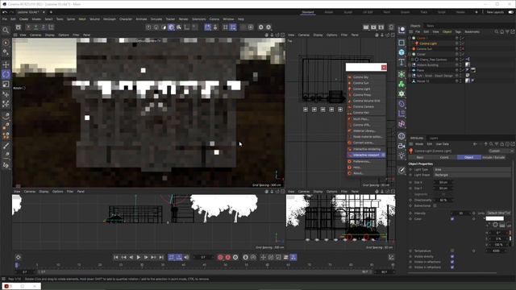Image resolution: width=516 pixels, height=290 pixels.
Task: Choose Material Library in Corona menu
Action: point(364,130)
